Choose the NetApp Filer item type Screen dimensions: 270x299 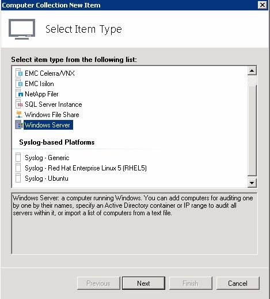pyautogui.click(x=41, y=94)
